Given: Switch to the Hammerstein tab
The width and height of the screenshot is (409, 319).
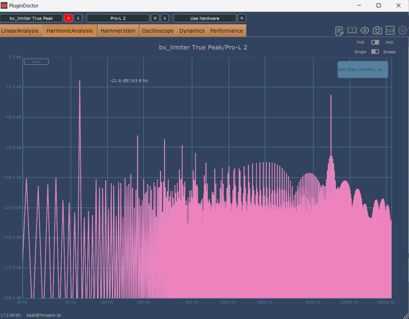Looking at the screenshot, I should [118, 31].
